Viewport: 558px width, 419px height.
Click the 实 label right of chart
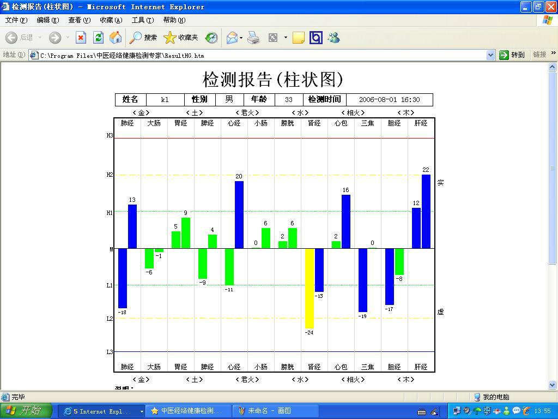pyautogui.click(x=440, y=183)
